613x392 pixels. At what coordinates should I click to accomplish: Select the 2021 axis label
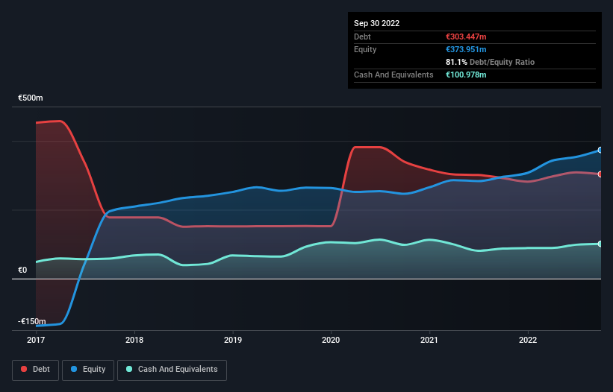(429, 340)
